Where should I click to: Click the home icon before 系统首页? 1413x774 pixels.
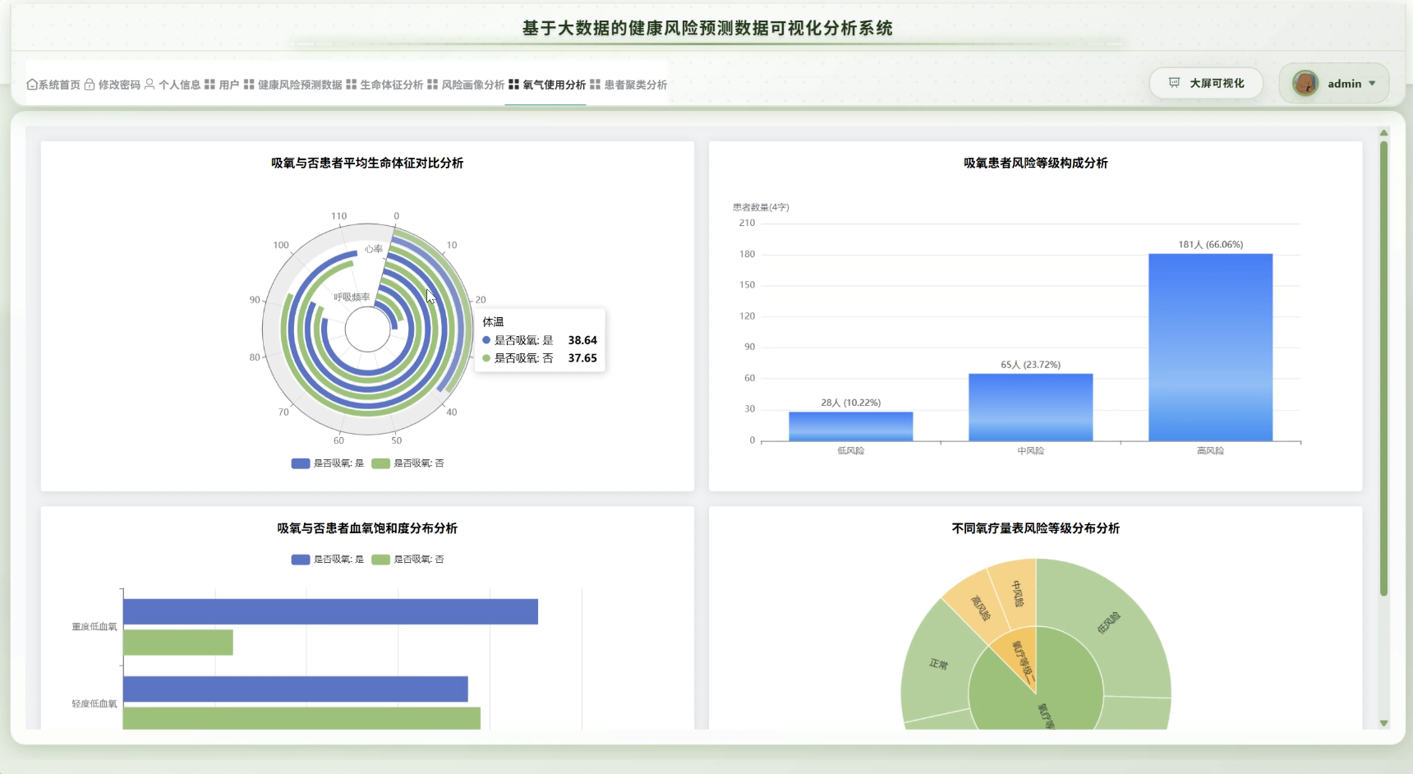pyautogui.click(x=32, y=85)
